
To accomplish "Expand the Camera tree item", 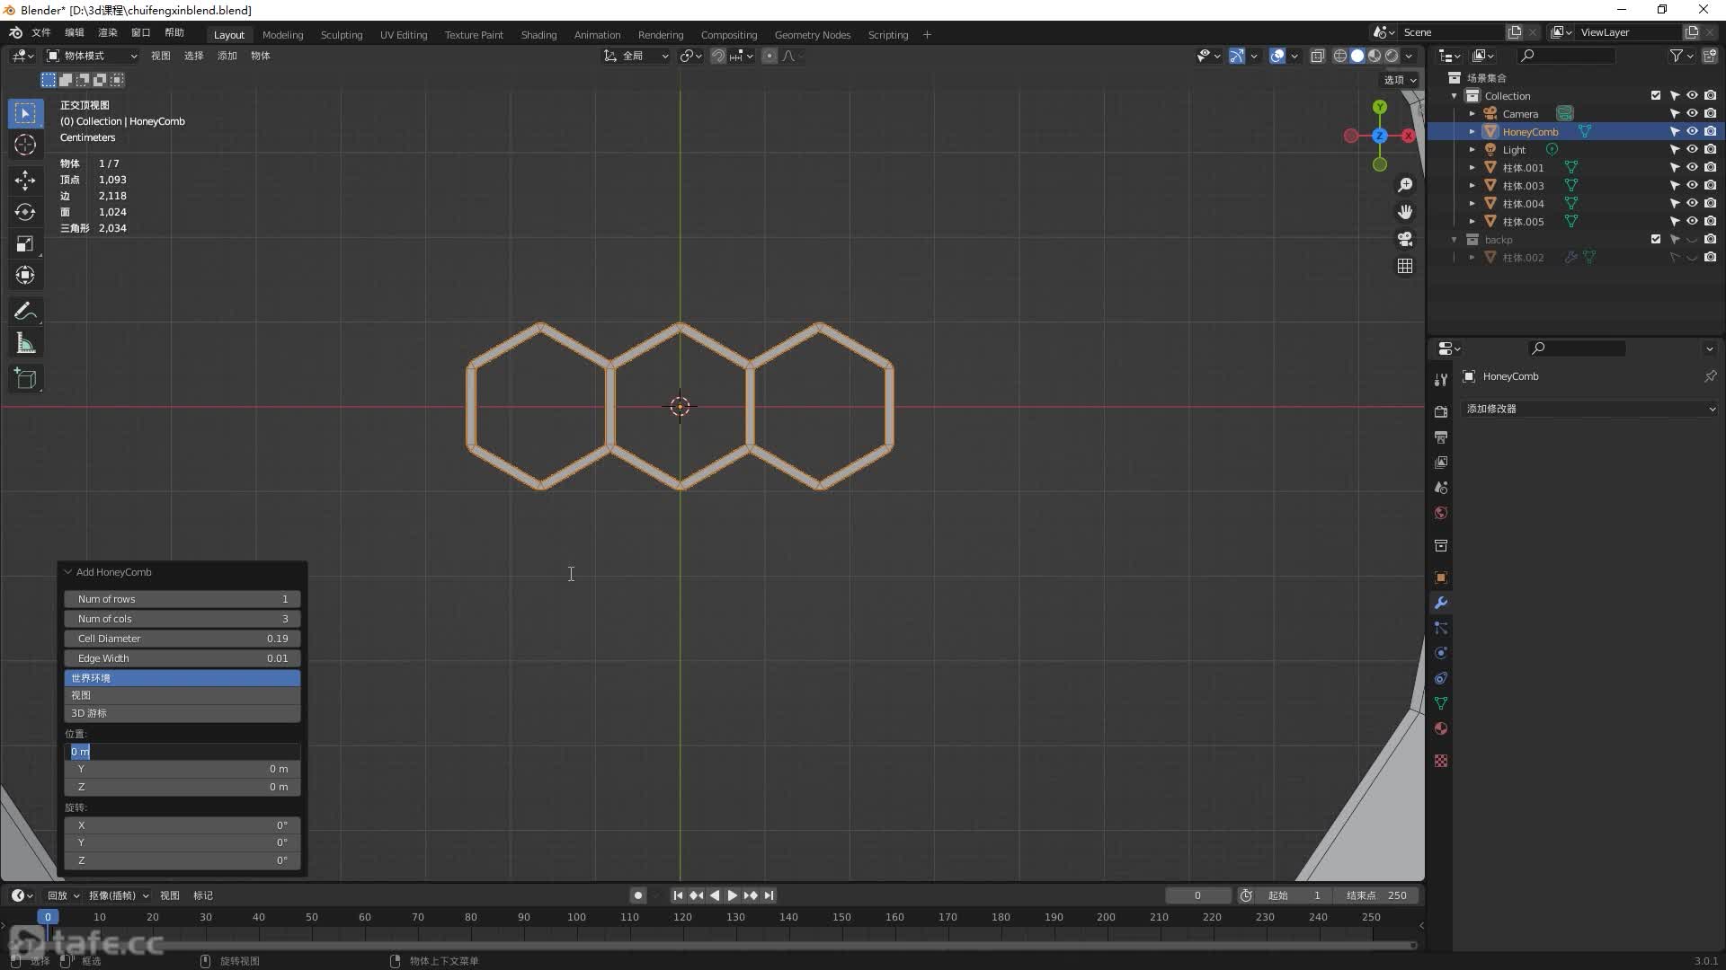I will pyautogui.click(x=1472, y=114).
